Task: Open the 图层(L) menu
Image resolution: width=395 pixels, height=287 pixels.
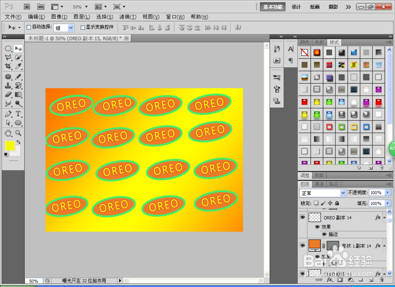Action: tap(82, 17)
